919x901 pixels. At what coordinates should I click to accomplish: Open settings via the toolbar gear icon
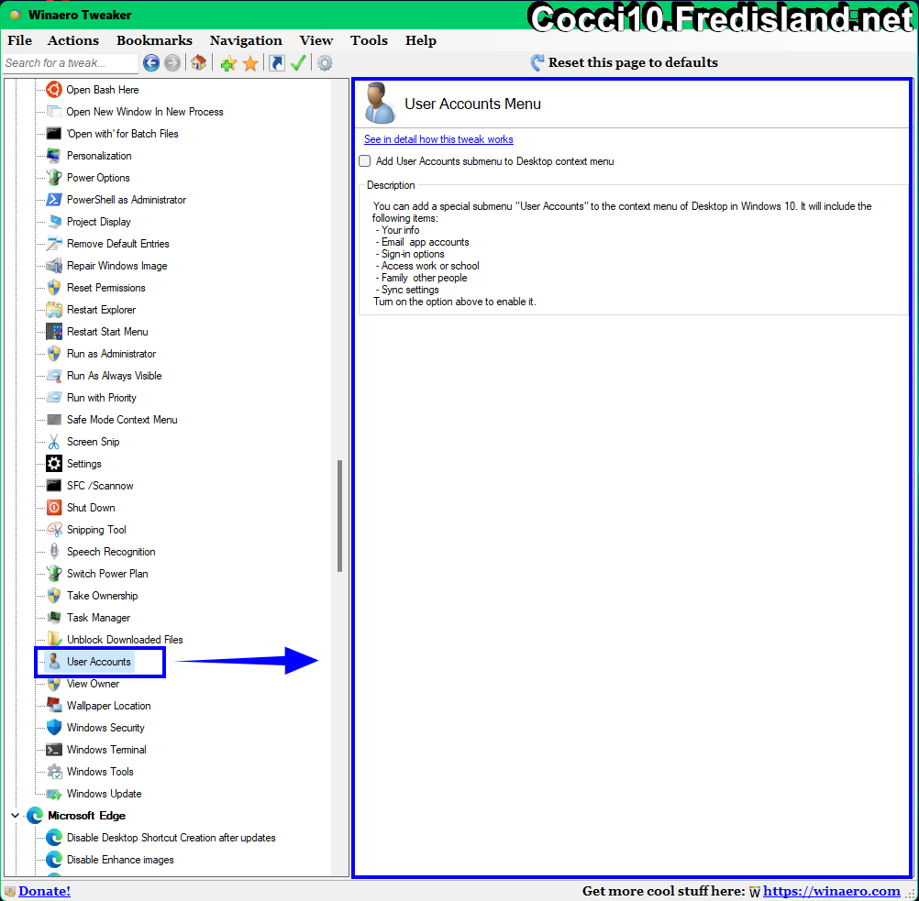[325, 62]
